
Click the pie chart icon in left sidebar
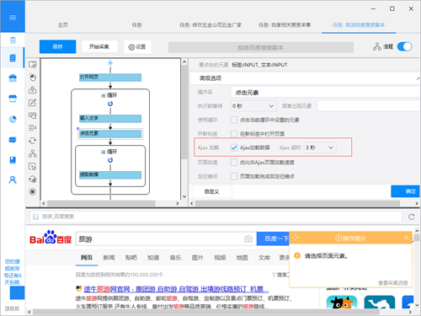13,119
